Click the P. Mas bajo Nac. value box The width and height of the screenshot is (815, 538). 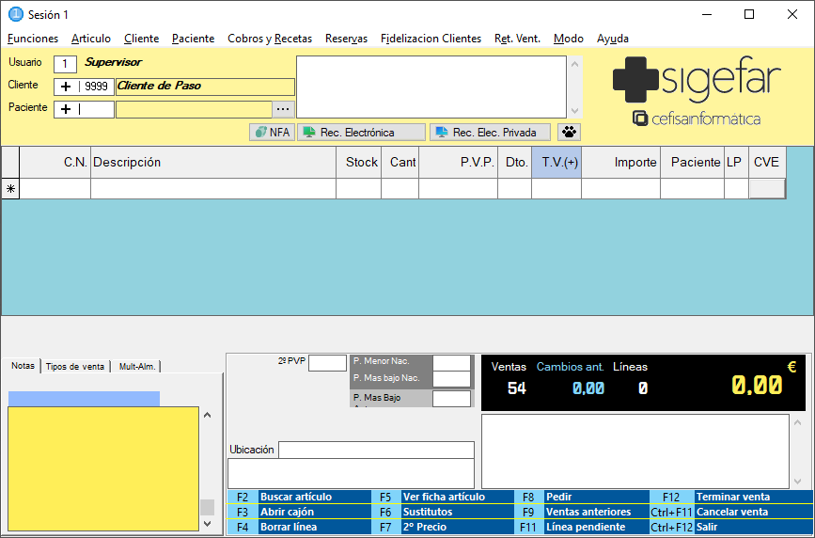point(451,379)
